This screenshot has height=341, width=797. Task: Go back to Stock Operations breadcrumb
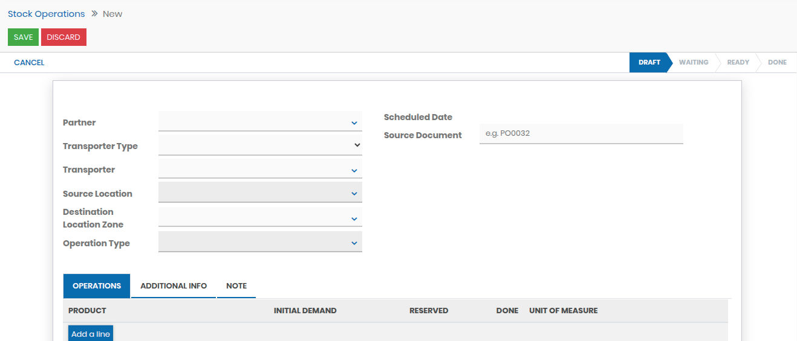[47, 14]
